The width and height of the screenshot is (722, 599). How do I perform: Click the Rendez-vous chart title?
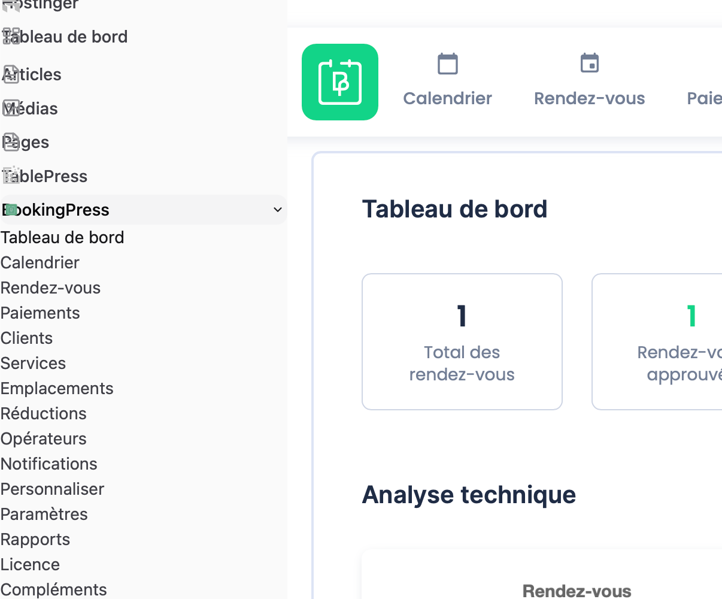click(577, 591)
